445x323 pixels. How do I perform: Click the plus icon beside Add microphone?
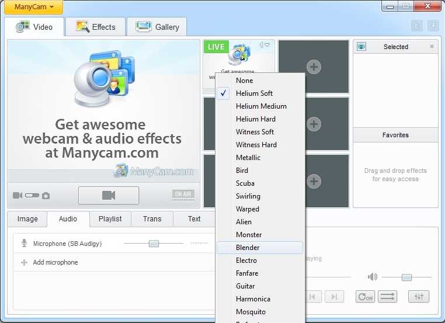point(24,262)
